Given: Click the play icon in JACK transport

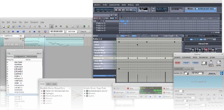Looking at the screenshot, I should coord(150,97).
